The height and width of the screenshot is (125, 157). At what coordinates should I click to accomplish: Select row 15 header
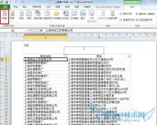[x=6, y=99]
